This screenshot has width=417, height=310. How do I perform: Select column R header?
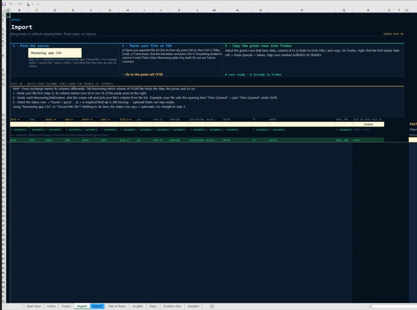tap(368, 10)
